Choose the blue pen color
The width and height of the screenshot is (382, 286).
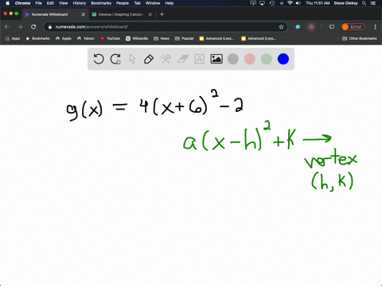[x=283, y=59]
